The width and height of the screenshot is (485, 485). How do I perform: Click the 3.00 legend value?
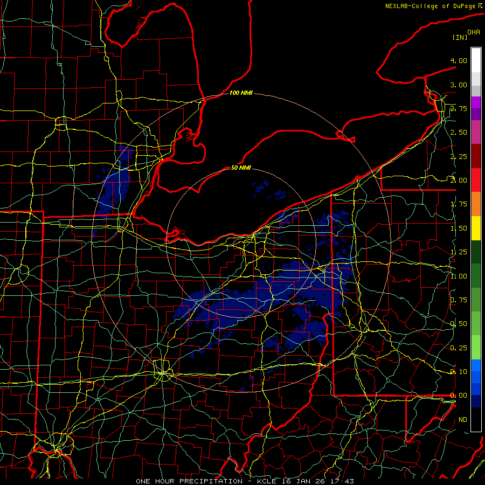pyautogui.click(x=459, y=85)
